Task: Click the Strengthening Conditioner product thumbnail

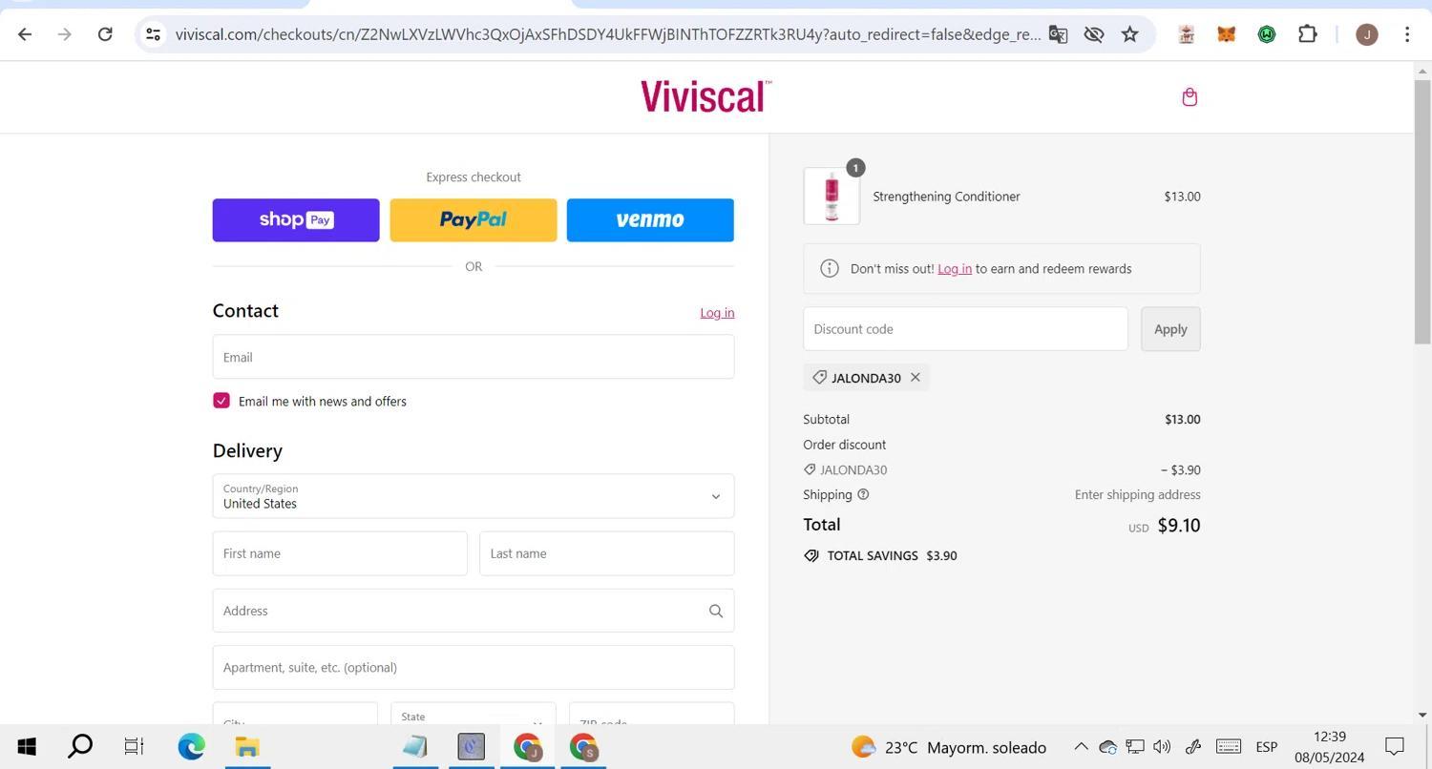Action: (x=832, y=197)
